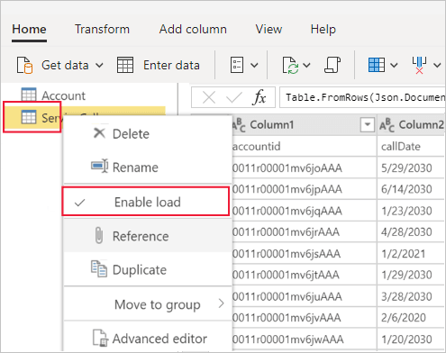Choose Duplicate from the context menu
The width and height of the screenshot is (446, 353).
point(148,269)
